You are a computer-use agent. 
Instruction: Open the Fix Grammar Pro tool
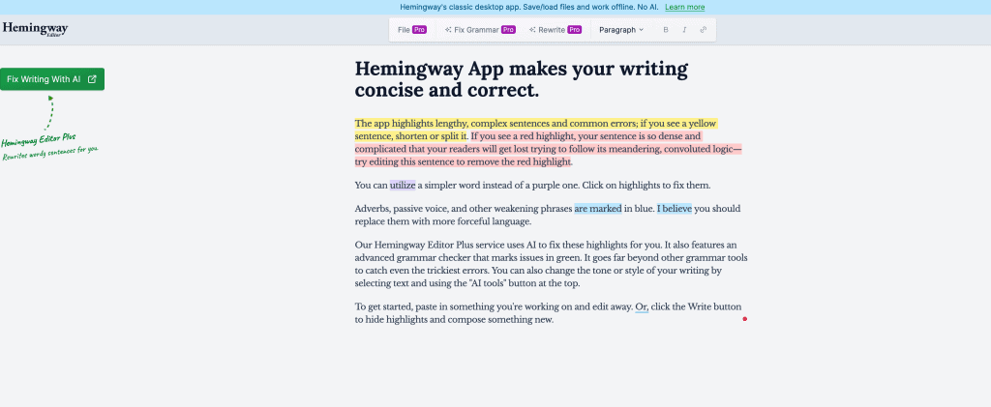pyautogui.click(x=480, y=30)
